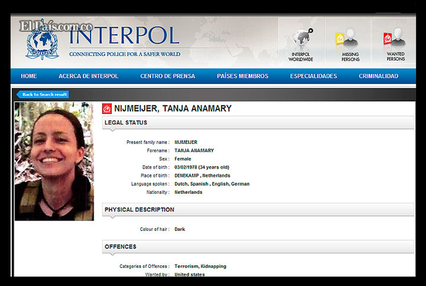Click the NIJMEIJER, TANJA ANAMARY heading

[x=173, y=109]
